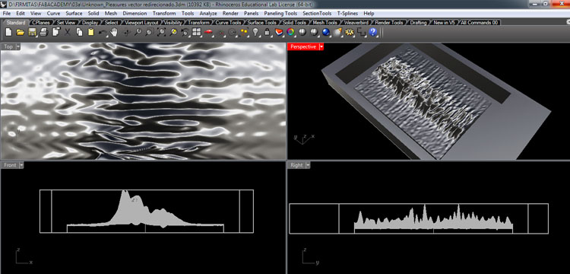Switch to the Curve Tools toolbar tab
This screenshot has height=274, width=570.
(228, 23)
